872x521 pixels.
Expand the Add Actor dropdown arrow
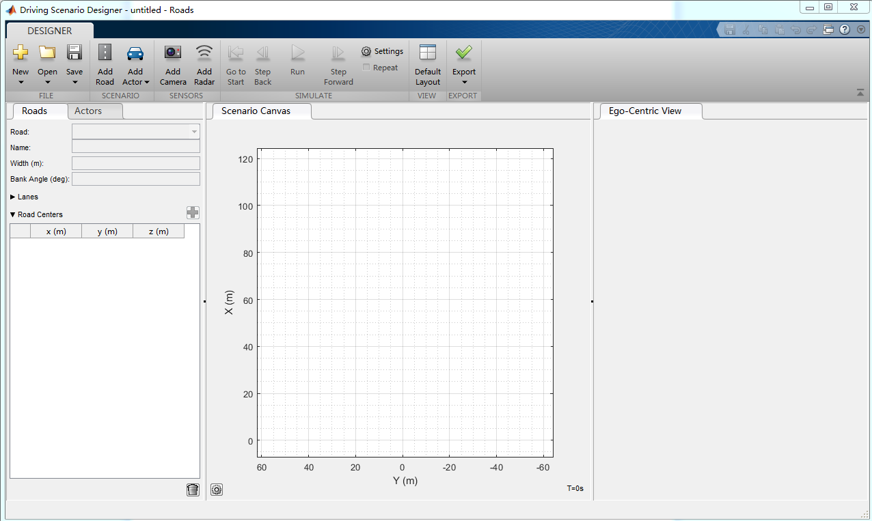tap(147, 83)
